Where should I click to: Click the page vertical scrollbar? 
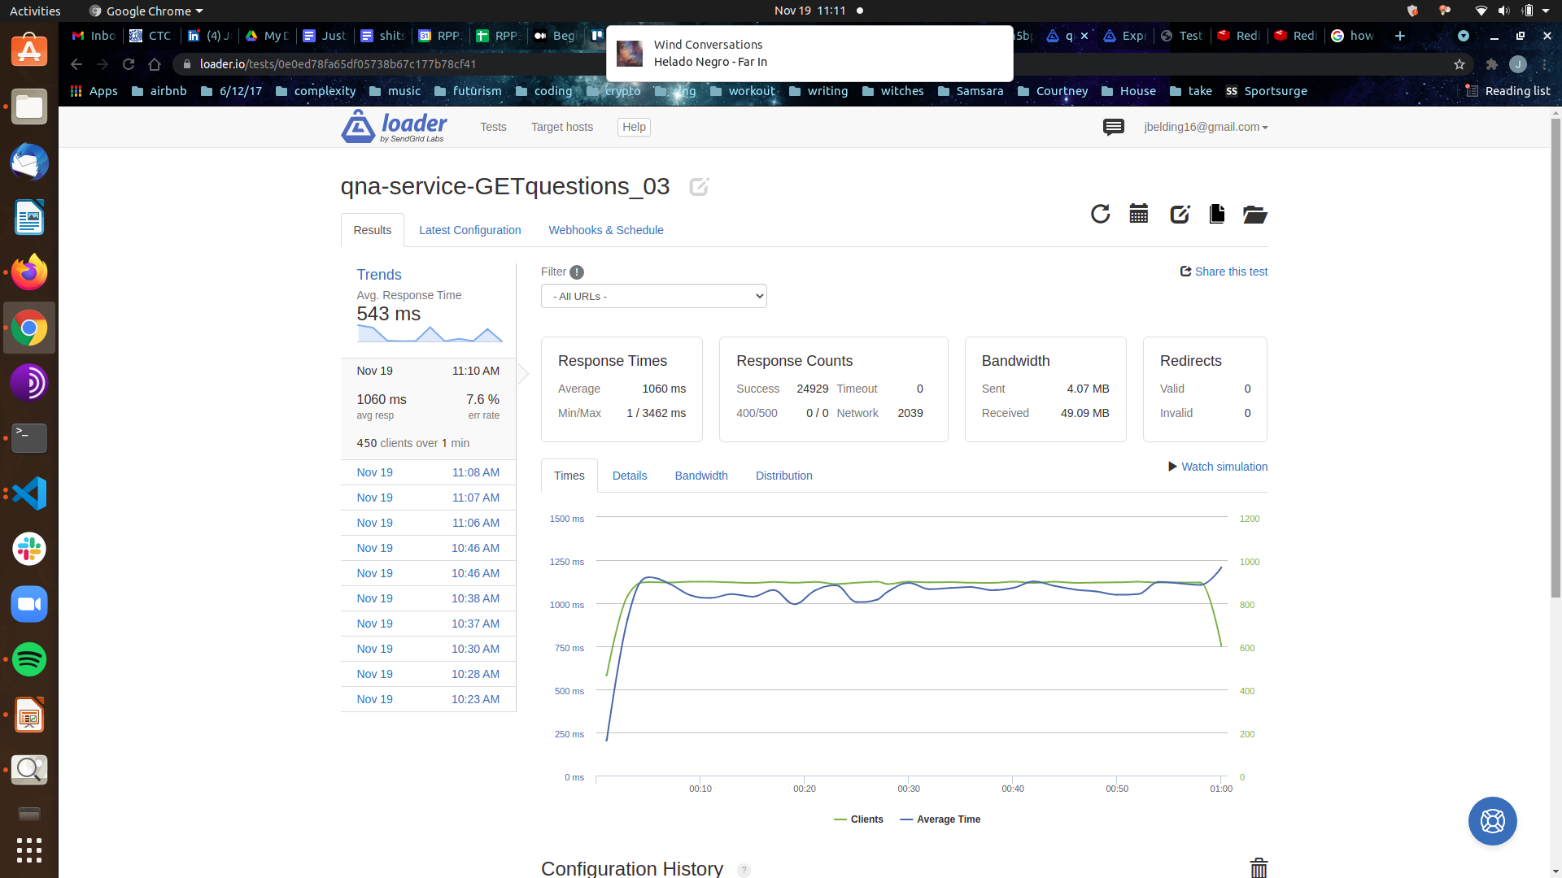1555,358
